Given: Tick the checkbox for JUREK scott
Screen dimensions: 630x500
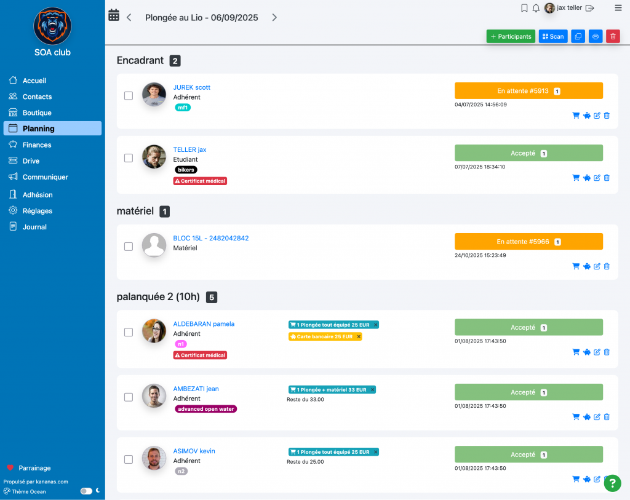Looking at the screenshot, I should tap(129, 96).
